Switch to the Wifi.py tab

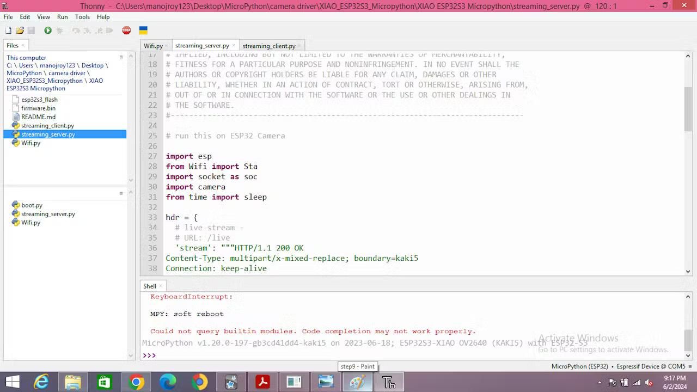coord(154,46)
